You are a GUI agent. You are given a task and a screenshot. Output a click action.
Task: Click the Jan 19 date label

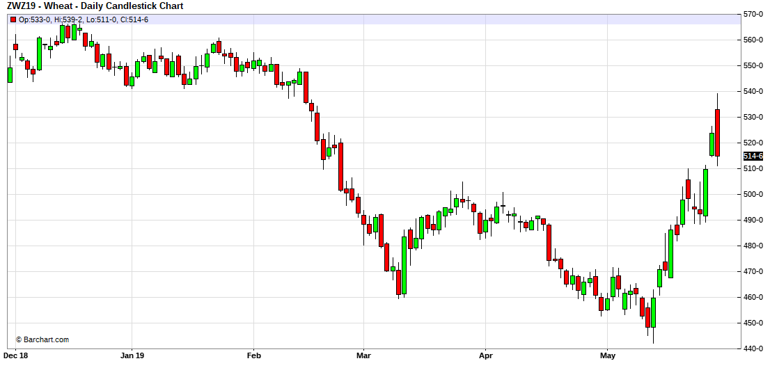point(132,355)
